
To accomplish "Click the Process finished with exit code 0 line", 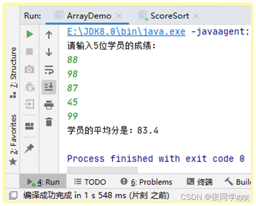I will pos(156,159).
